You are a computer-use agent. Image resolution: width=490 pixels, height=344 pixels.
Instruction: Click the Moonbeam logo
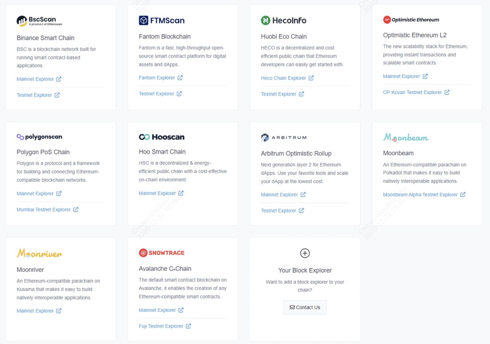[405, 137]
